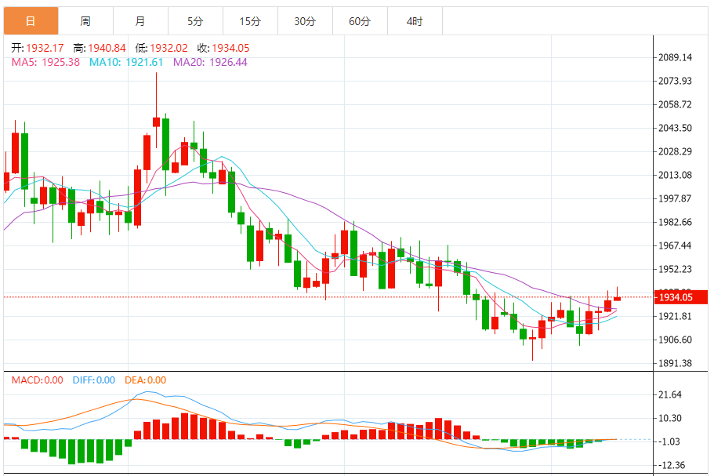Click the 2043.50 price axis label
Image resolution: width=714 pixels, height=476 pixels.
click(675, 128)
